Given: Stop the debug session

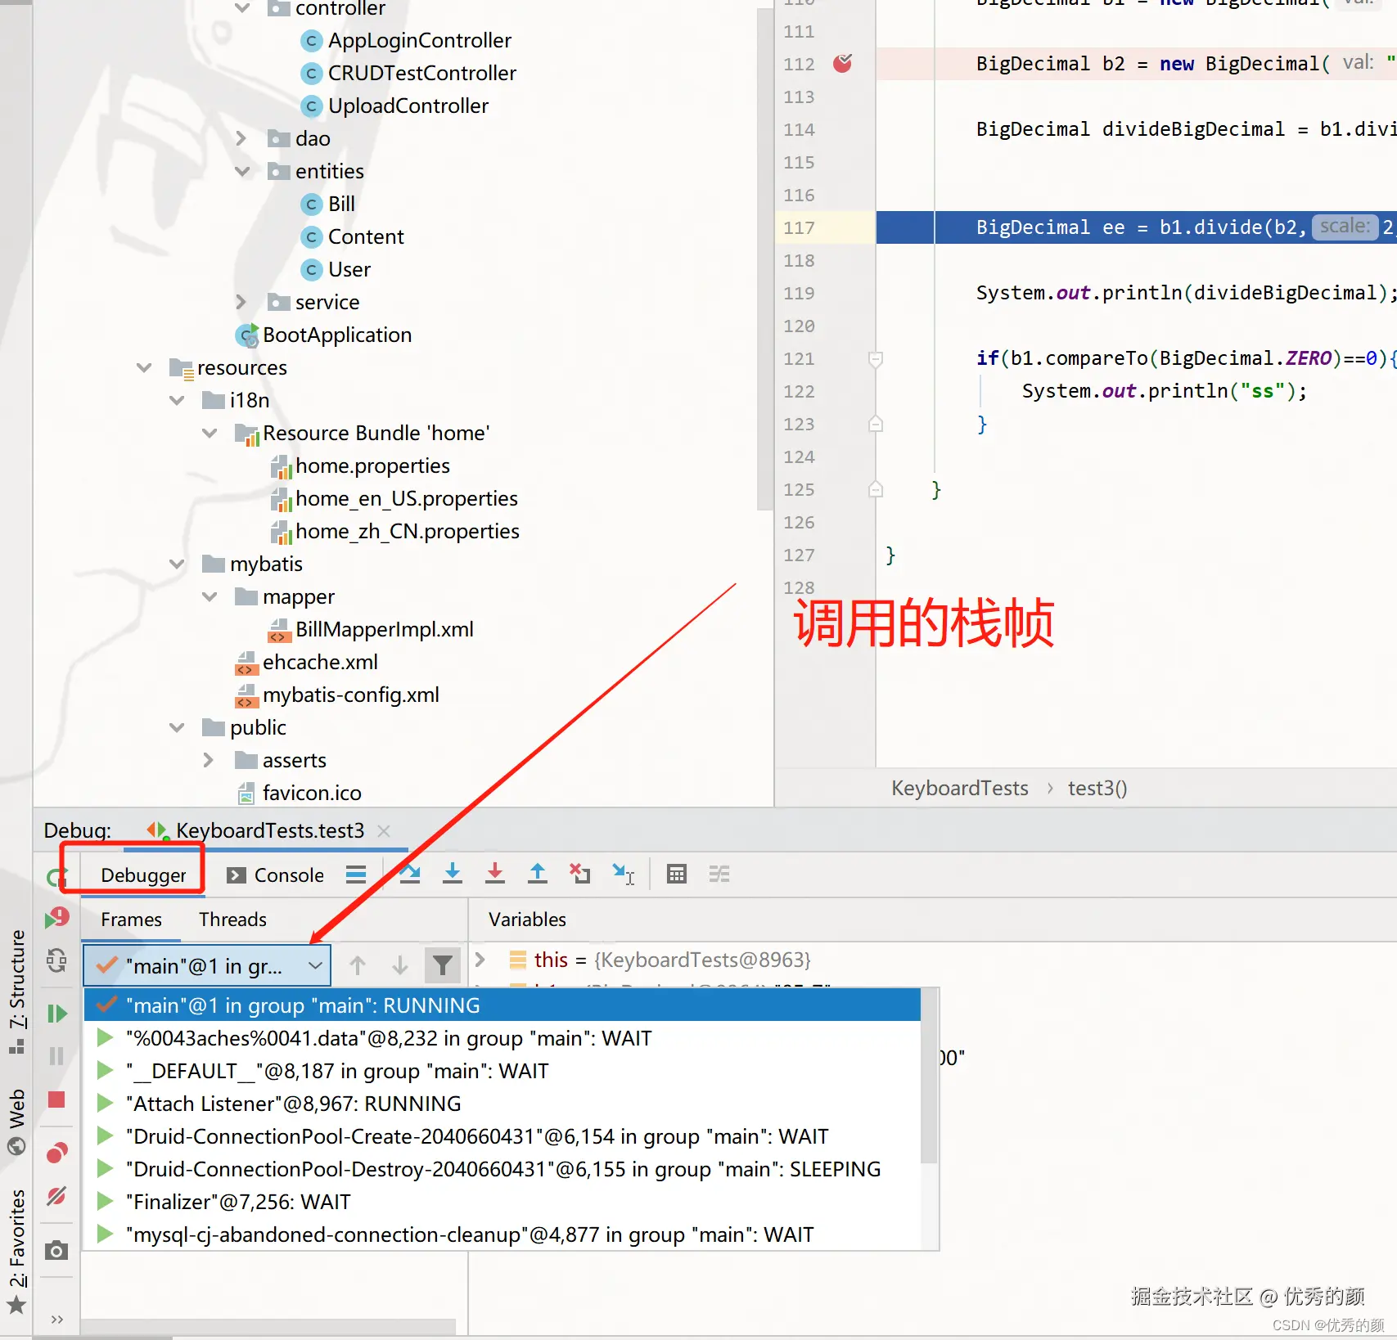Looking at the screenshot, I should 56,1099.
